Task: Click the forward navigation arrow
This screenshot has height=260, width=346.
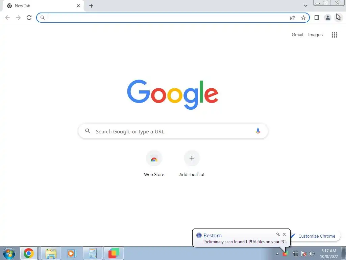Action: click(18, 18)
